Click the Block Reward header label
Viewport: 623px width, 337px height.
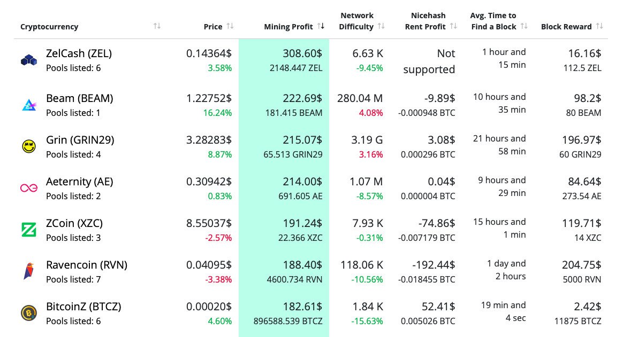(x=566, y=27)
